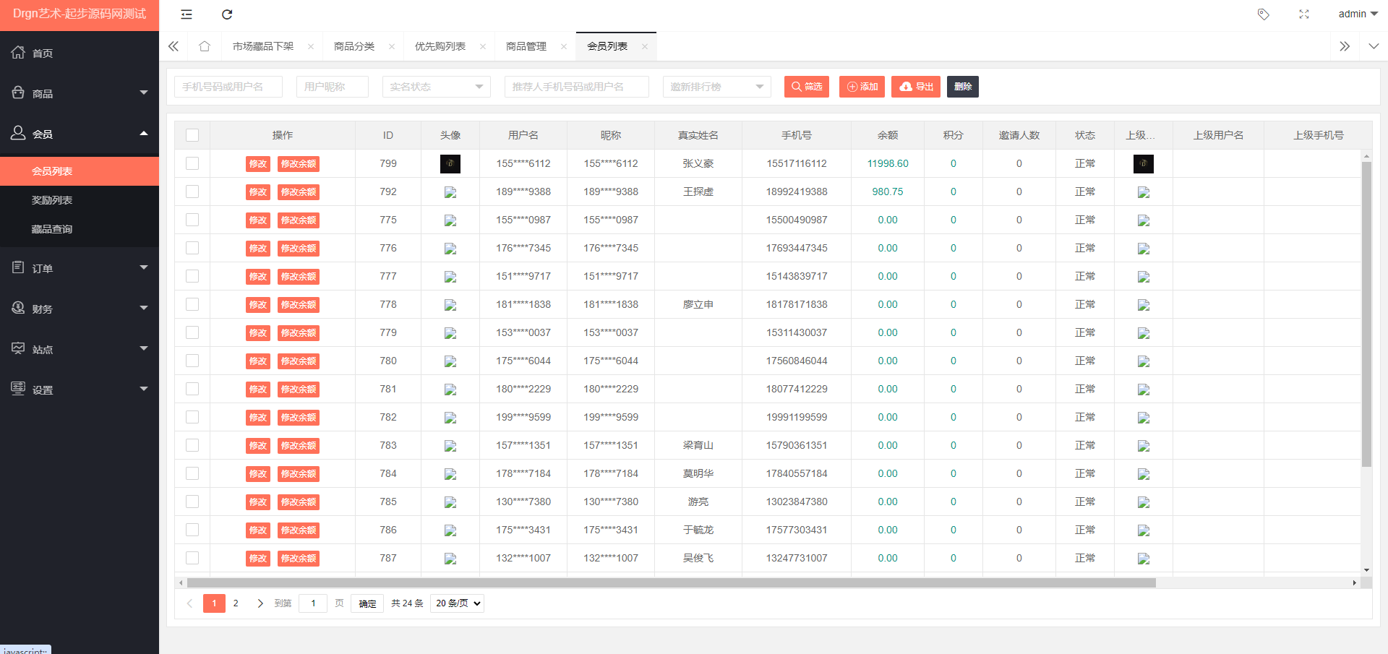Click the horizontal table scrollbar
1388x654 pixels.
(671, 582)
